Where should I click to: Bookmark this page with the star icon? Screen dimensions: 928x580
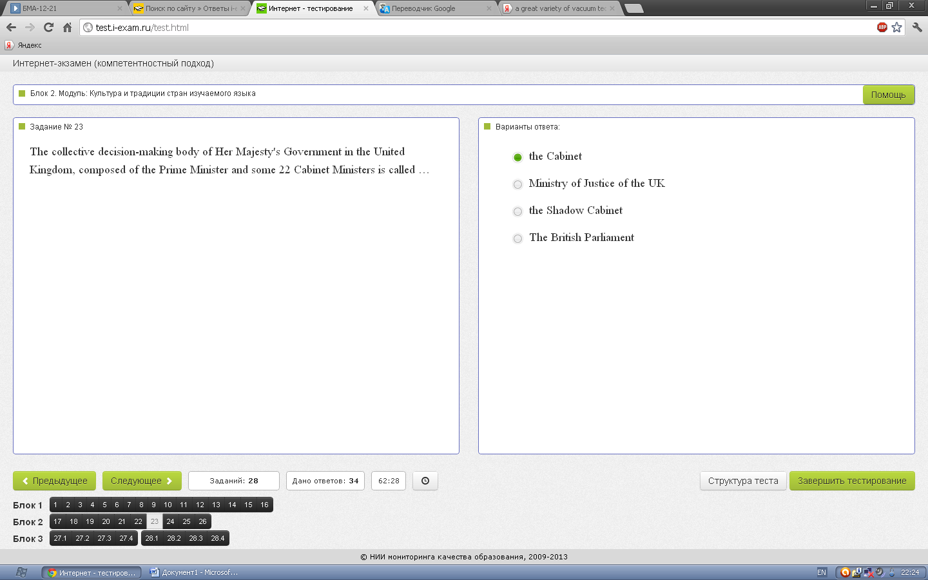[x=896, y=27]
